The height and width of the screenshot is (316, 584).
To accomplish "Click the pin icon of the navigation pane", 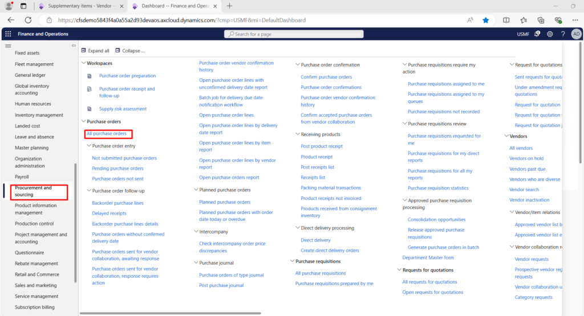I will pyautogui.click(x=74, y=46).
